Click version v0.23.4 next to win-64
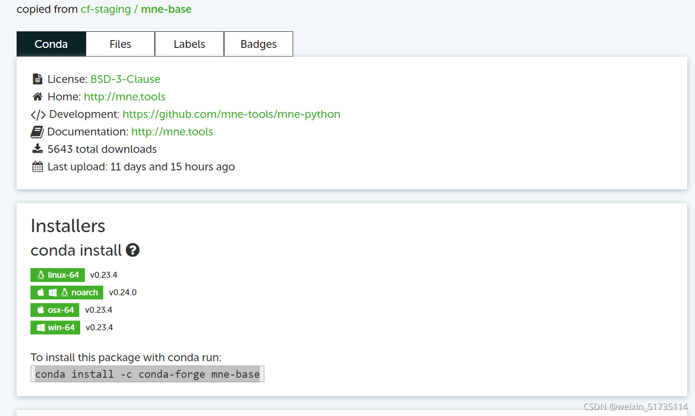The height and width of the screenshot is (416, 695). point(100,328)
